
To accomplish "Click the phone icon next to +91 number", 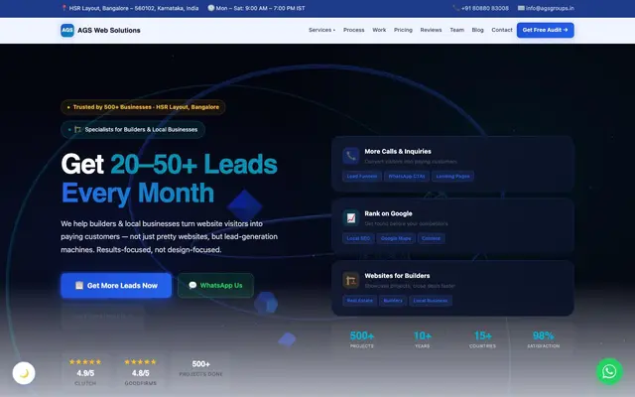I will click(456, 8).
